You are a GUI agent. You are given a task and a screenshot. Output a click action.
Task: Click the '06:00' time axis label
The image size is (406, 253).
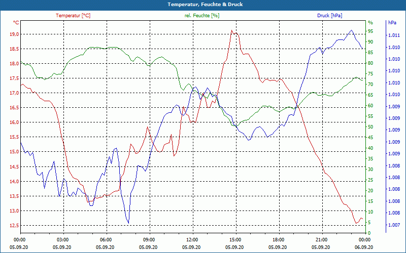click(x=105, y=240)
